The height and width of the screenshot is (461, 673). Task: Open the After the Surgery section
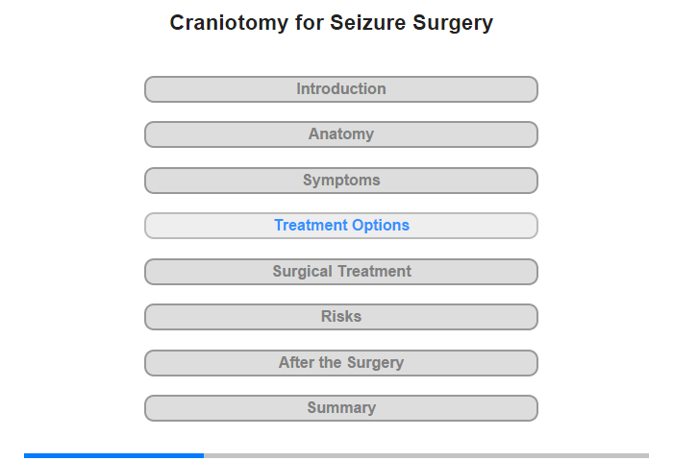340,363
